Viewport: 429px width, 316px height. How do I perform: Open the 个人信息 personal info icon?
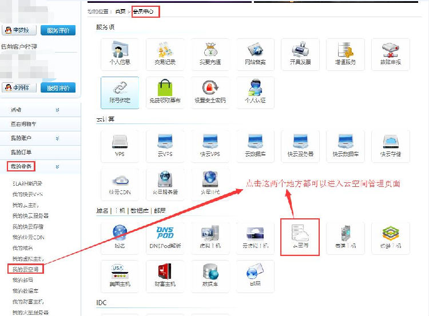[120, 54]
